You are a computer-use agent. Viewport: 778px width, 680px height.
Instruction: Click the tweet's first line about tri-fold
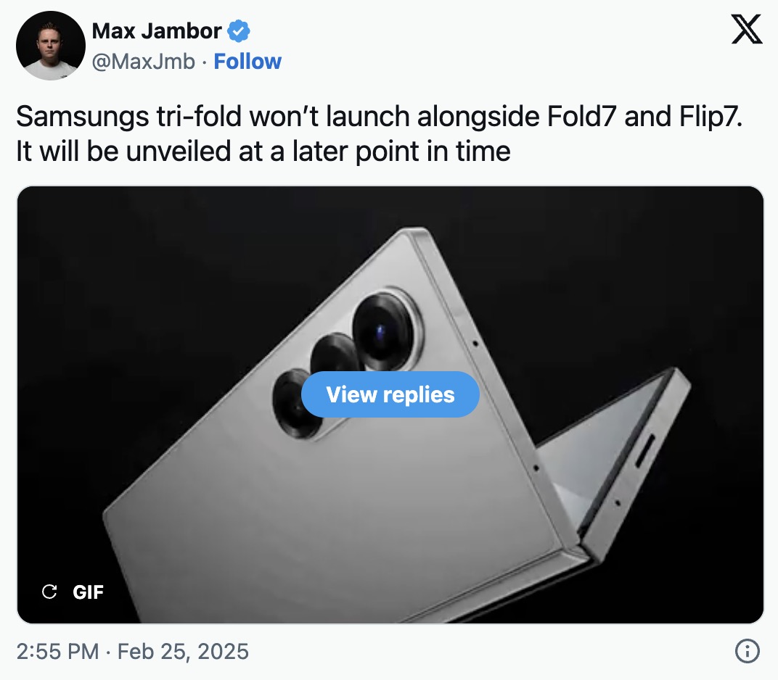[x=379, y=117]
